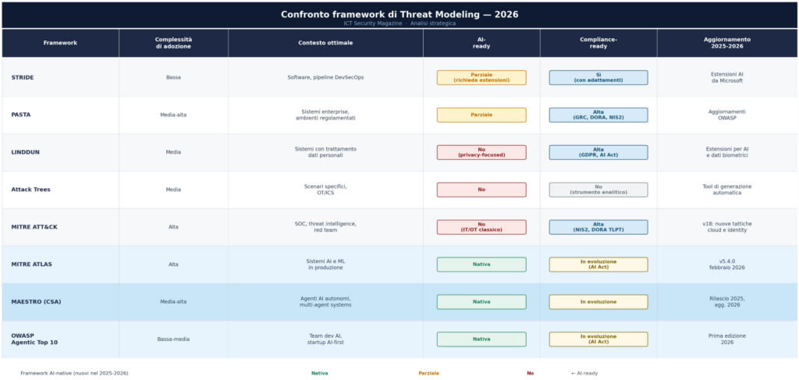
Task: Click the Nativa badge in MITRE ATLAS row
Action: 481,265
